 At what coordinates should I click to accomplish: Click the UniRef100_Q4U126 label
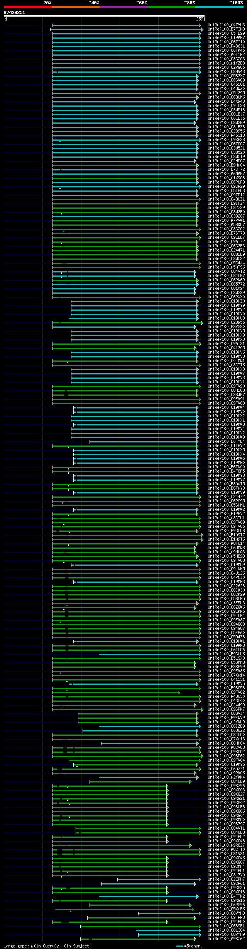coord(226,573)
